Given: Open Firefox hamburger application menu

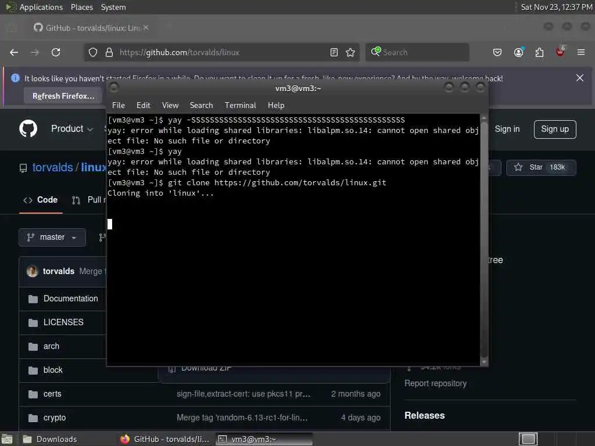Looking at the screenshot, I should click(x=581, y=52).
